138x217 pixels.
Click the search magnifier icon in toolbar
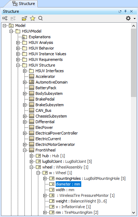(40, 18)
